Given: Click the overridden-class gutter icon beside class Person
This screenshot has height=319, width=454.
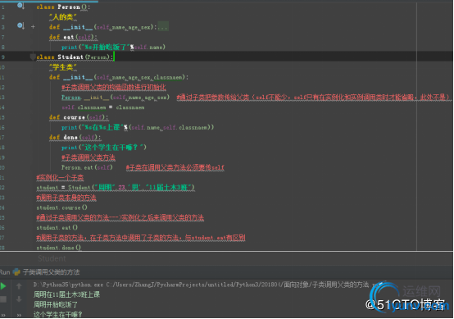Looking at the screenshot, I should 20,6.
